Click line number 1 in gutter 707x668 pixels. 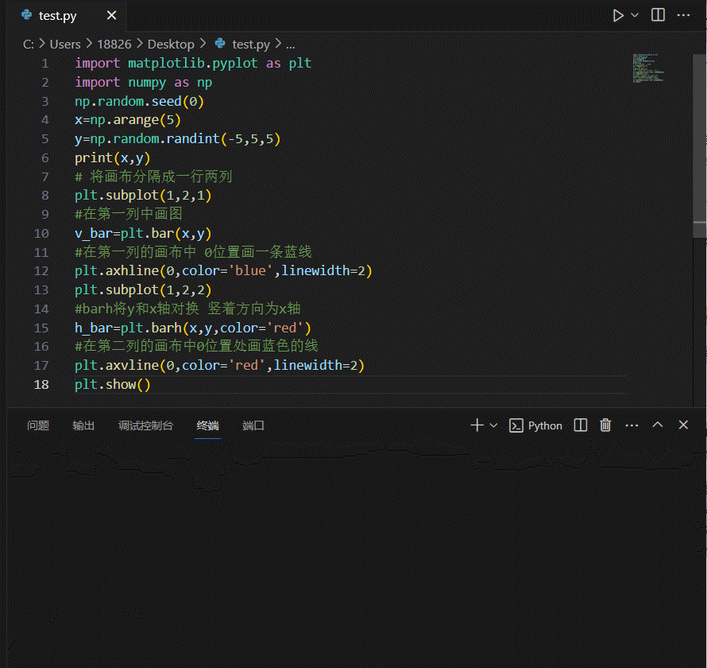[44, 63]
